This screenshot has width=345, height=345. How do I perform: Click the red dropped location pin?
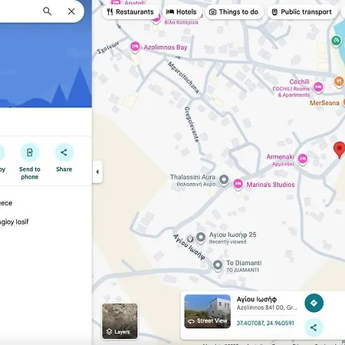pyautogui.click(x=340, y=149)
